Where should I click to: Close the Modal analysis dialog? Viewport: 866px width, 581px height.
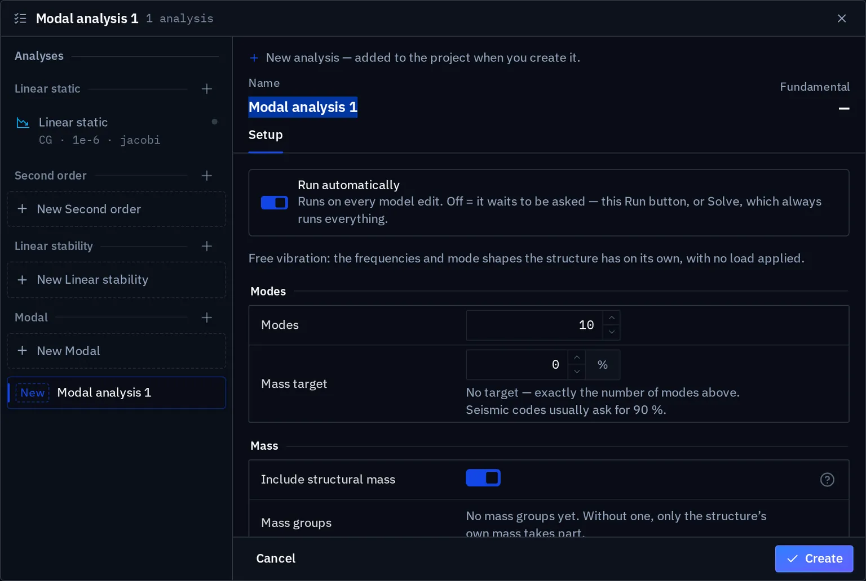842,19
